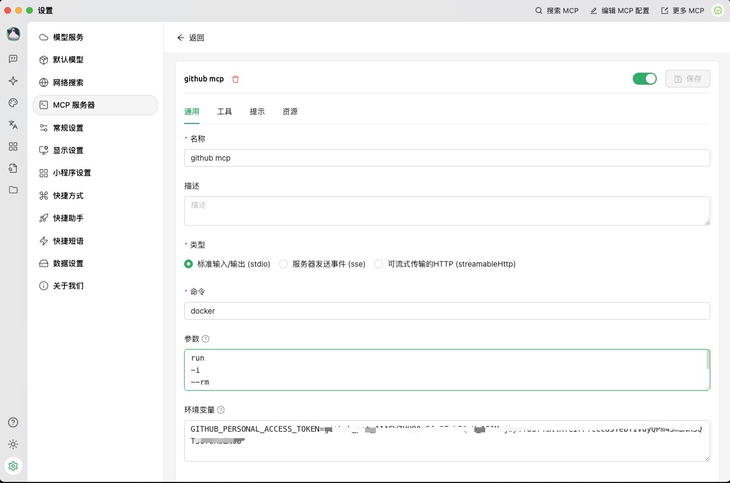Open 数据设置 in the settings menu

click(x=96, y=263)
